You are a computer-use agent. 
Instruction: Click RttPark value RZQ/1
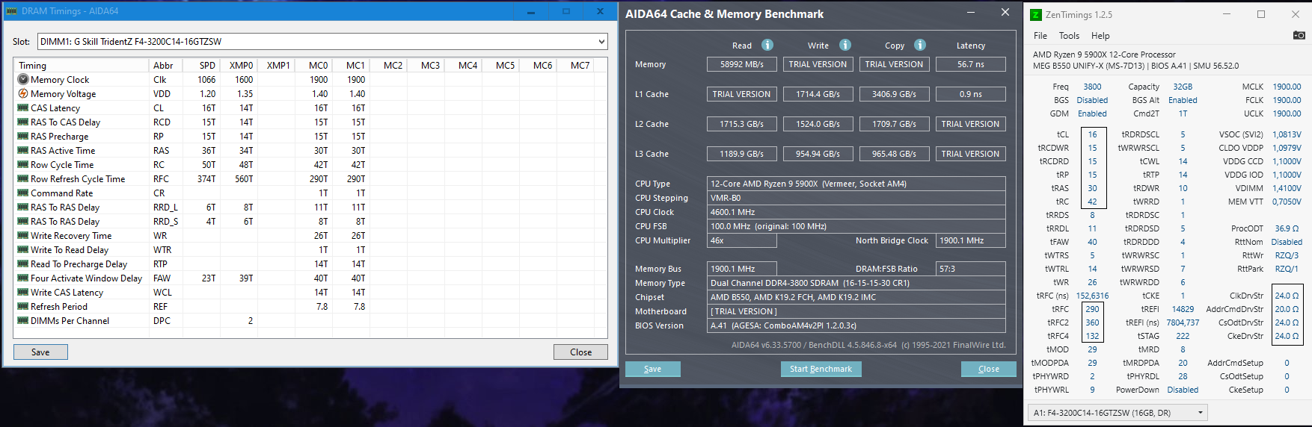coord(1287,269)
